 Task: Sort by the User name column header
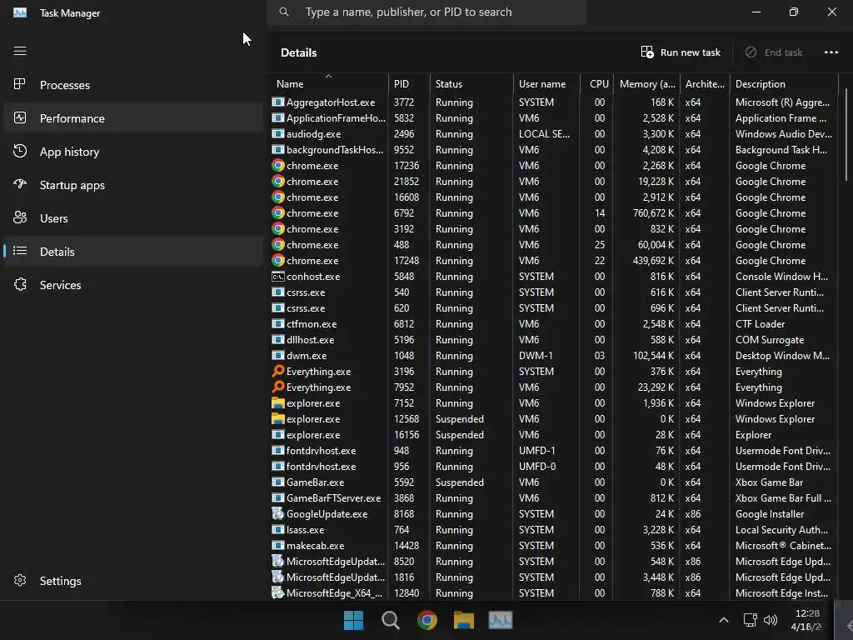(546, 83)
